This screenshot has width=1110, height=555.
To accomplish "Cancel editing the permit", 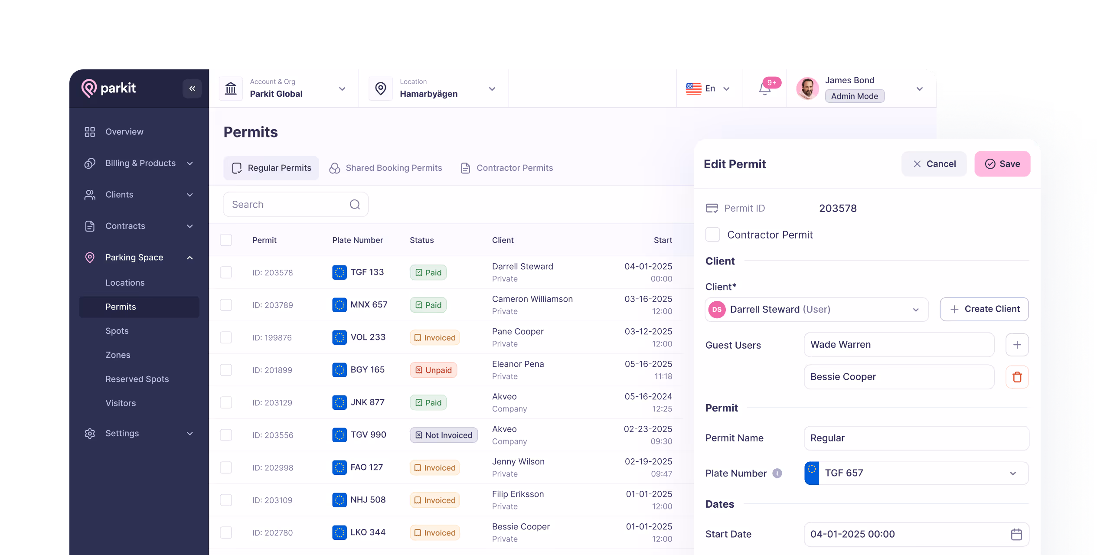I will (x=934, y=164).
